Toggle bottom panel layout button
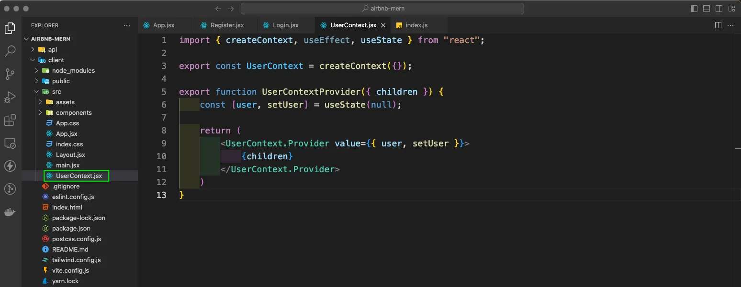 click(707, 9)
